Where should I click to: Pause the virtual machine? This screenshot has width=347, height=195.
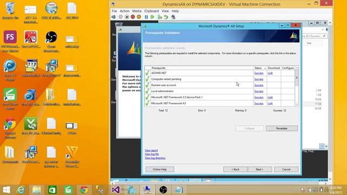pos(146,17)
